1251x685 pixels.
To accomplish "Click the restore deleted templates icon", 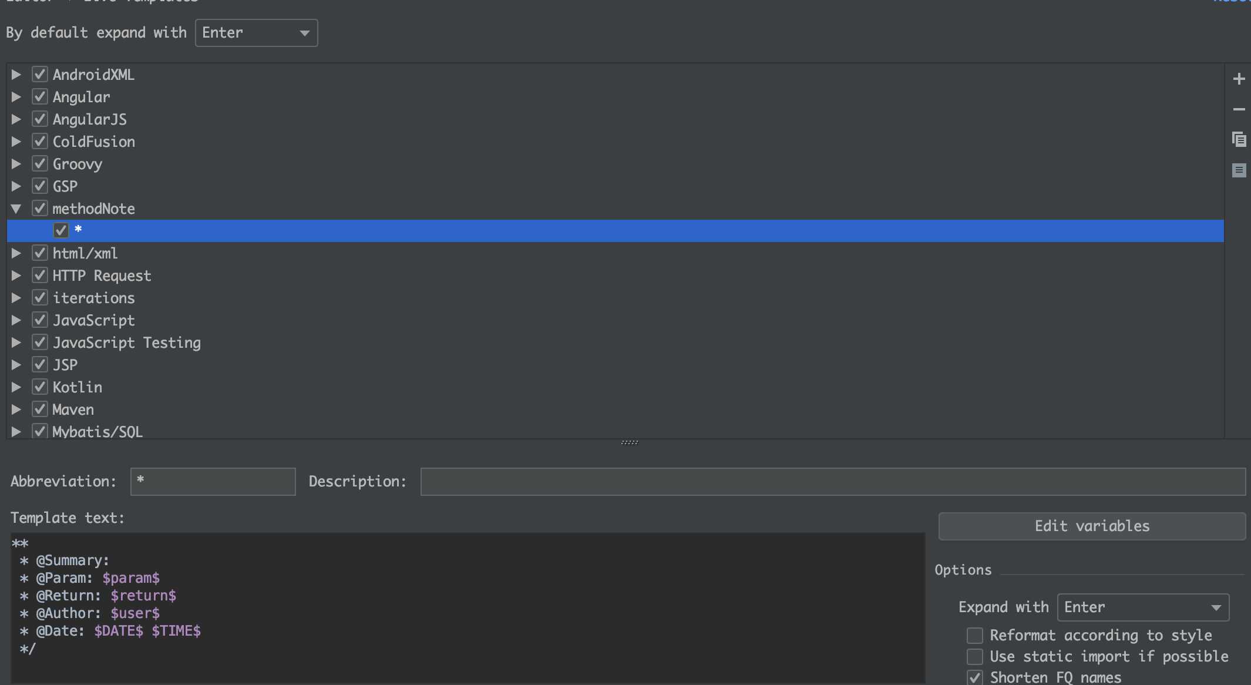I will pyautogui.click(x=1239, y=170).
